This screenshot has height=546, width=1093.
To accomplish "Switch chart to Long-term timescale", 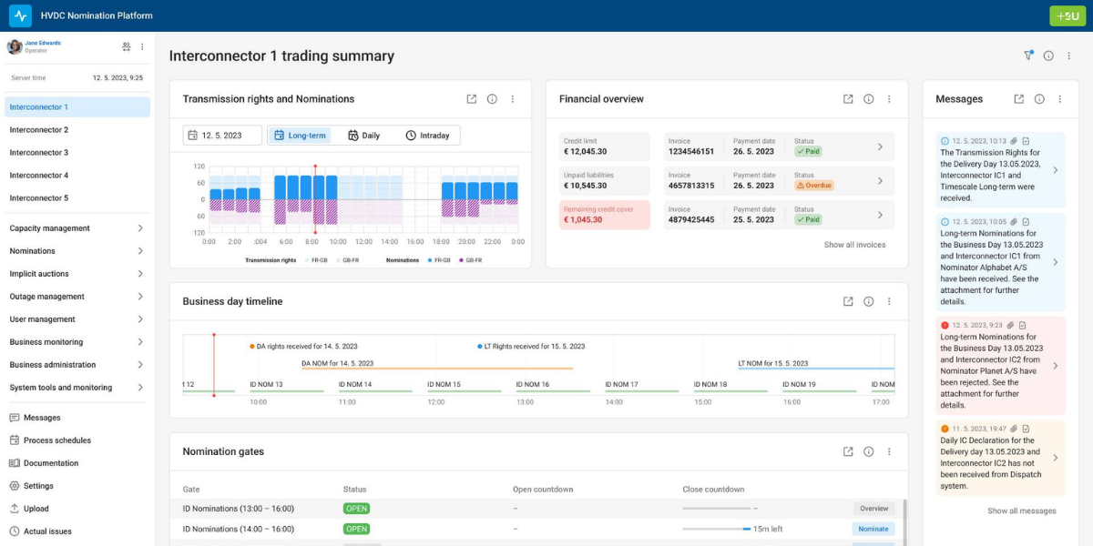I will [x=299, y=136].
